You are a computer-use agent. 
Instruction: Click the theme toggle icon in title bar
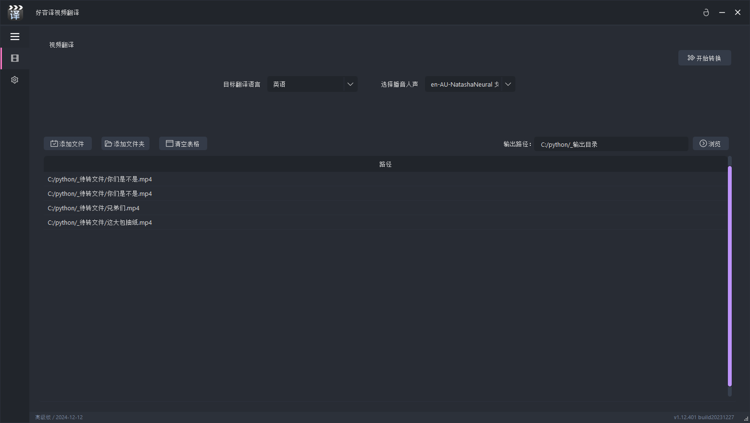pos(706,13)
